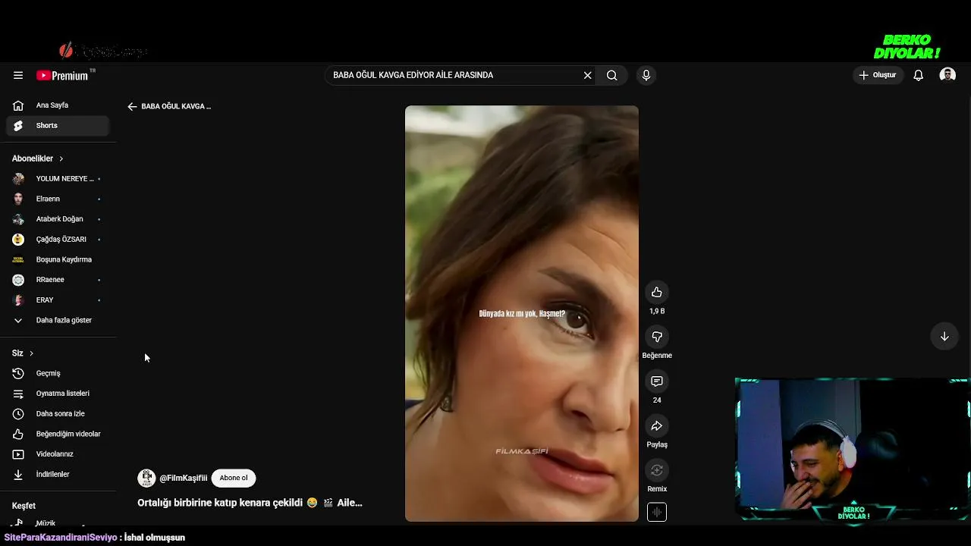
Task: Open Beğendiğim videolar
Action: tap(58, 434)
